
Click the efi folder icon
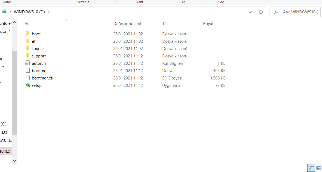pyautogui.click(x=27, y=41)
